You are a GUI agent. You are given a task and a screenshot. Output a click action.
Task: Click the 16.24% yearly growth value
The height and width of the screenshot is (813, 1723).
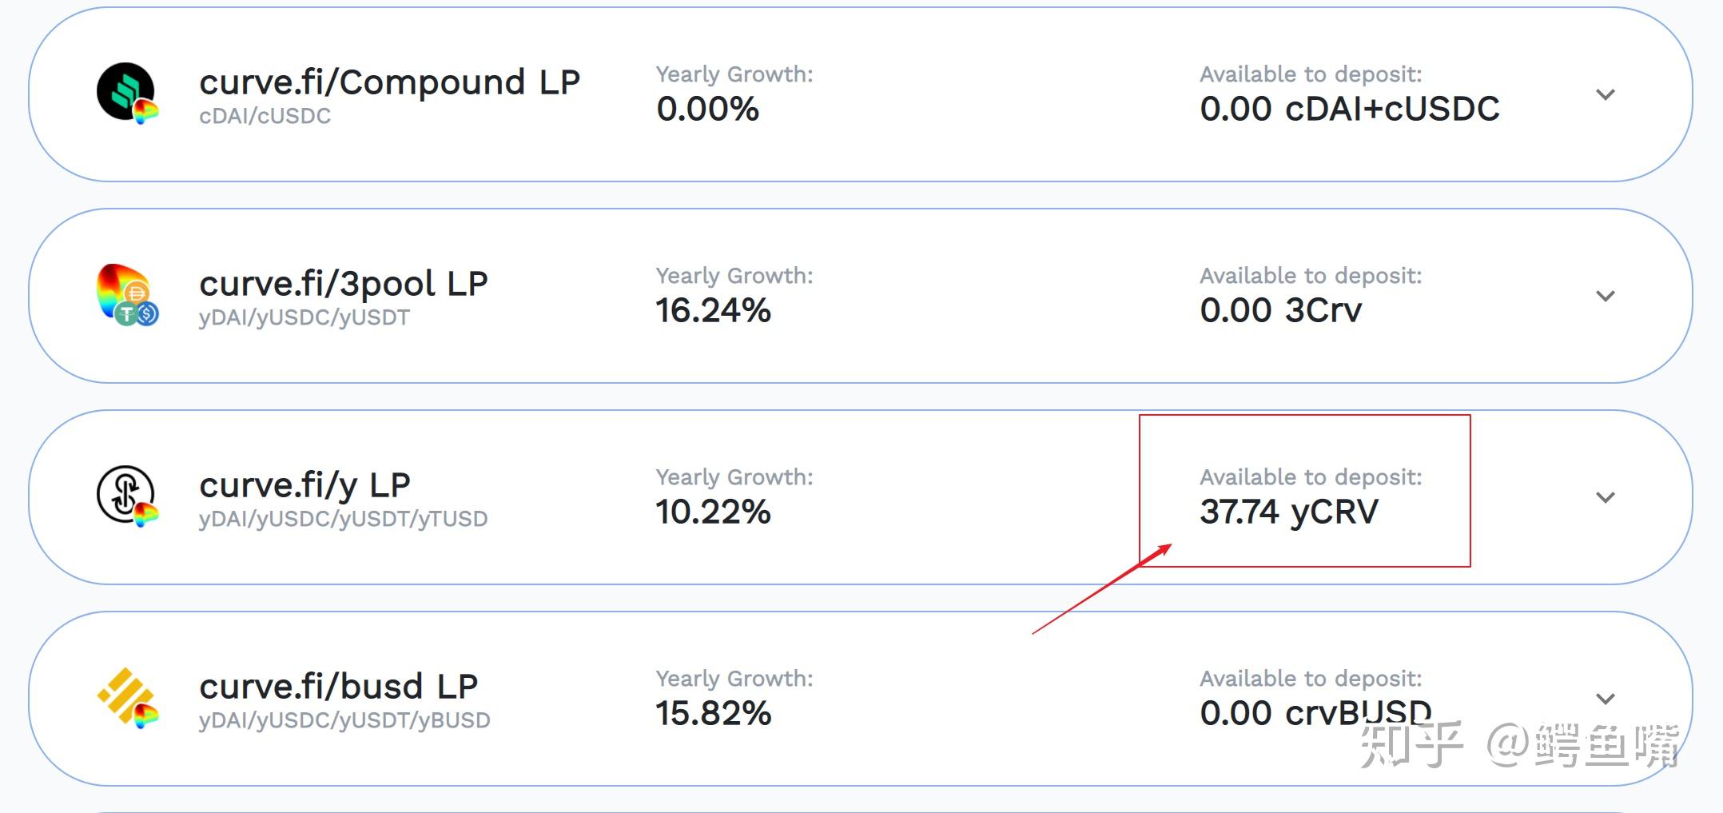pos(713,310)
